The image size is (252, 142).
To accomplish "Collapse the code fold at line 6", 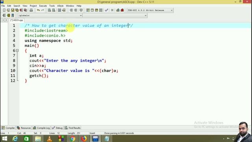I will (17, 50).
